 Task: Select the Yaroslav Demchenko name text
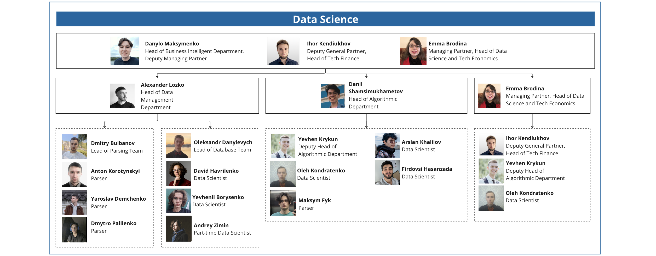click(118, 199)
